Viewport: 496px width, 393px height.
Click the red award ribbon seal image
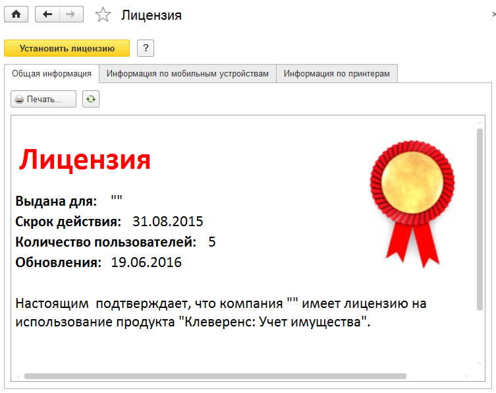pyautogui.click(x=412, y=204)
